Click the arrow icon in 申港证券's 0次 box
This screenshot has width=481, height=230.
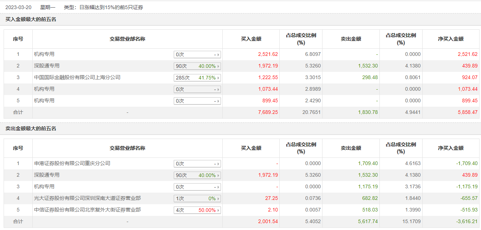pos(218,164)
